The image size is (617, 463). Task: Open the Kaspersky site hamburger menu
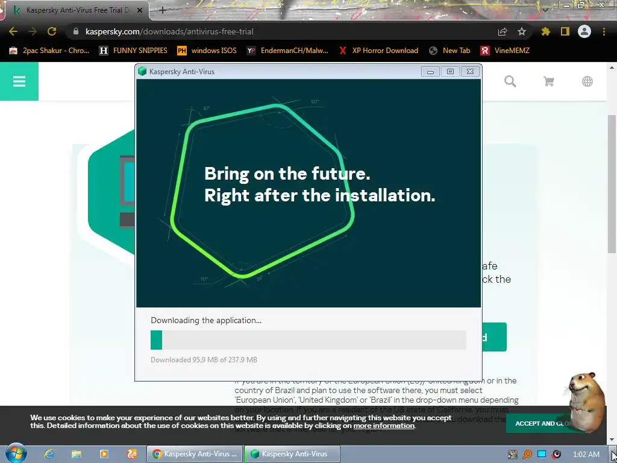coord(19,81)
